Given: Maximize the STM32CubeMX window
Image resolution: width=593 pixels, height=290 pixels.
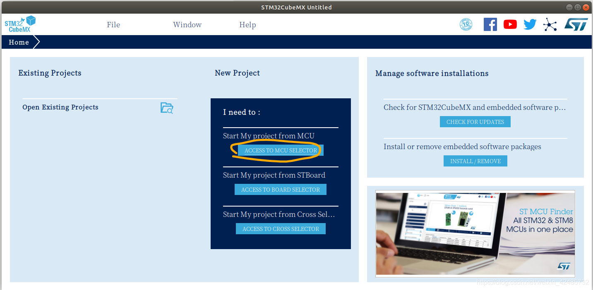Looking at the screenshot, I should point(578,7).
